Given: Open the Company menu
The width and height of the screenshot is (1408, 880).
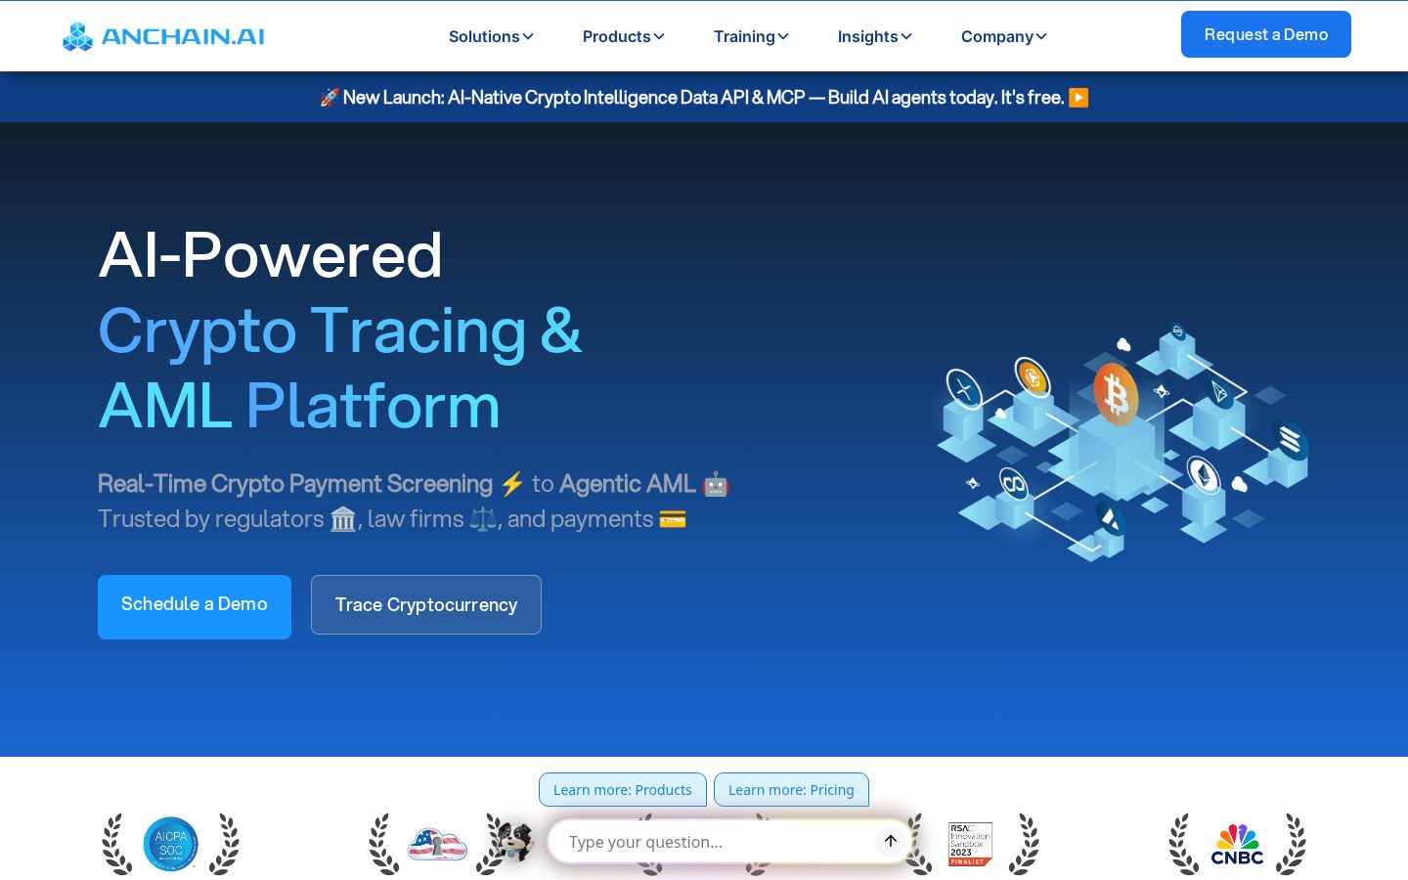Looking at the screenshot, I should (1003, 36).
